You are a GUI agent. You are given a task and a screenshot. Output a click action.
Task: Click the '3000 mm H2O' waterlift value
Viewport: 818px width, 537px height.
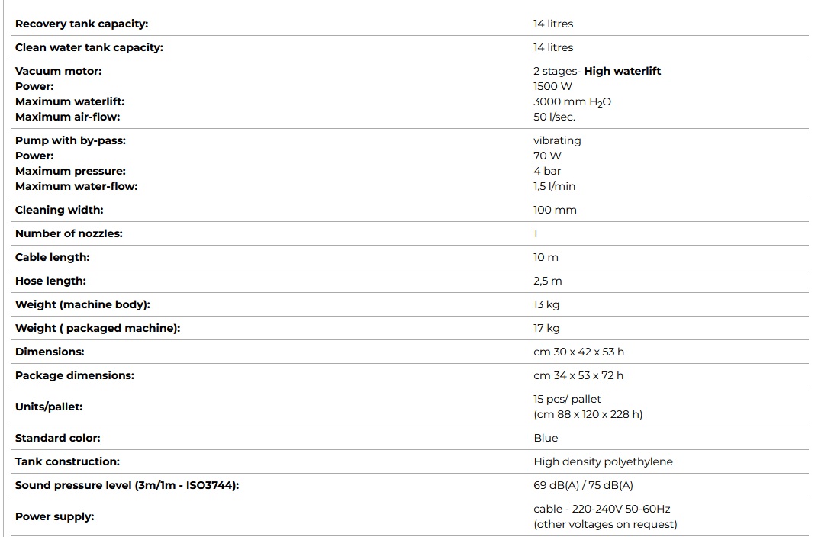click(x=572, y=101)
